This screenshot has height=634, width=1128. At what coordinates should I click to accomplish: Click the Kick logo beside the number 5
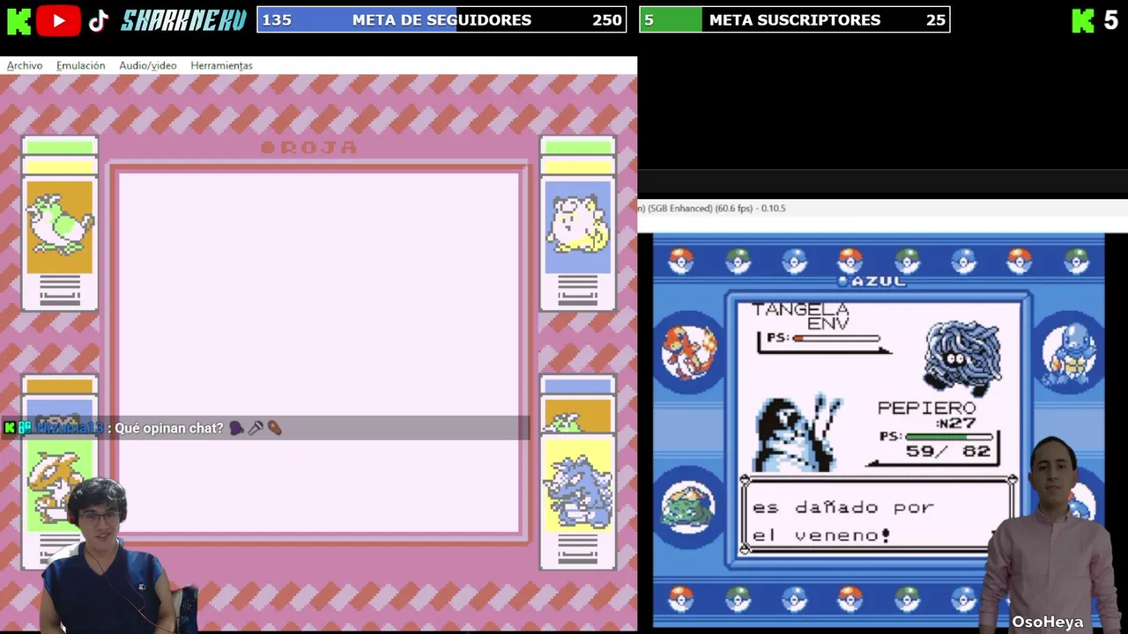point(1083,20)
